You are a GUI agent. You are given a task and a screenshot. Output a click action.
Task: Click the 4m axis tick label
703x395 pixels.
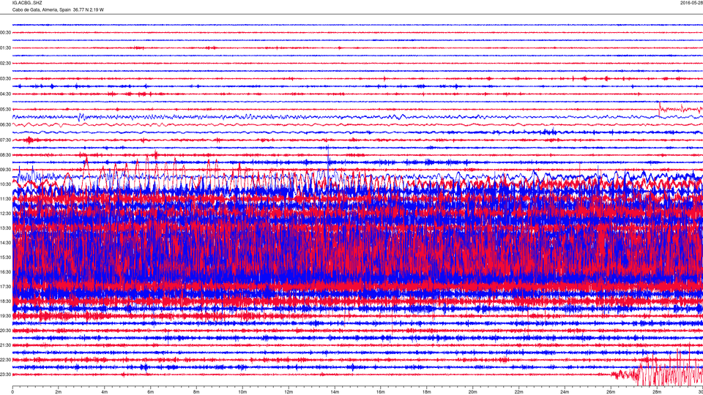pyautogui.click(x=105, y=392)
